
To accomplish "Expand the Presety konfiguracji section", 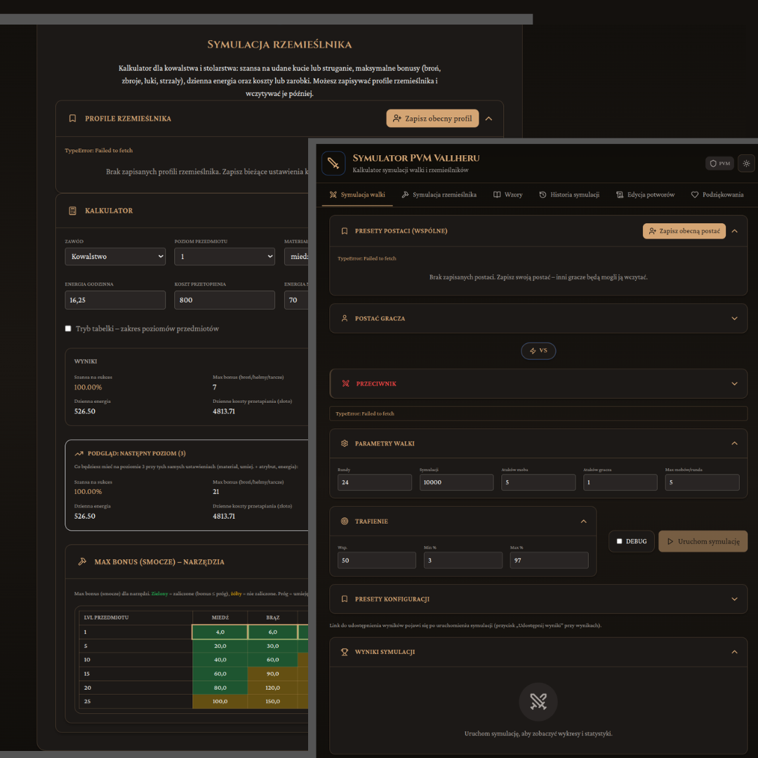I will [538, 599].
